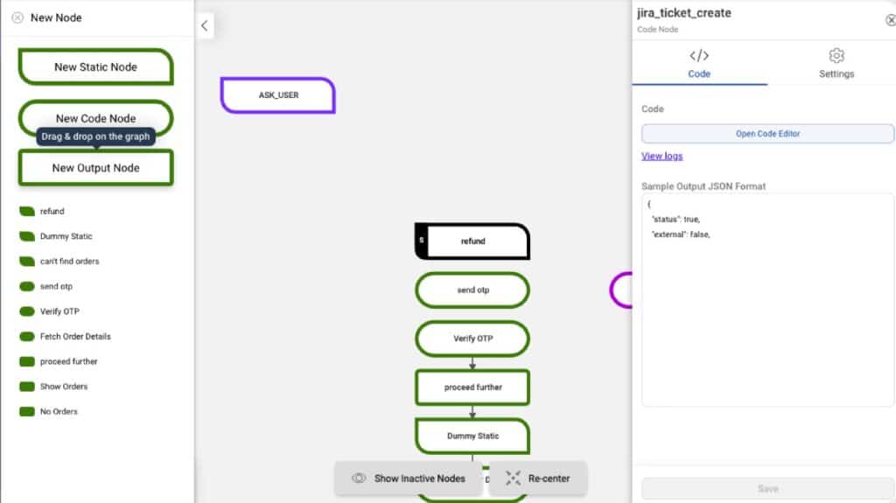Select the New Static Node template

96,66
